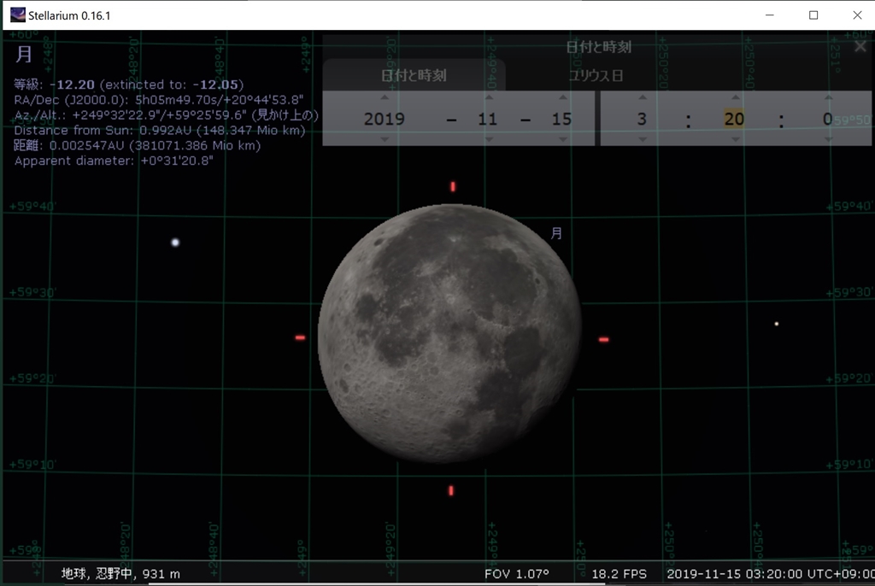Click the 距離 0.002547AU info line

(138, 146)
